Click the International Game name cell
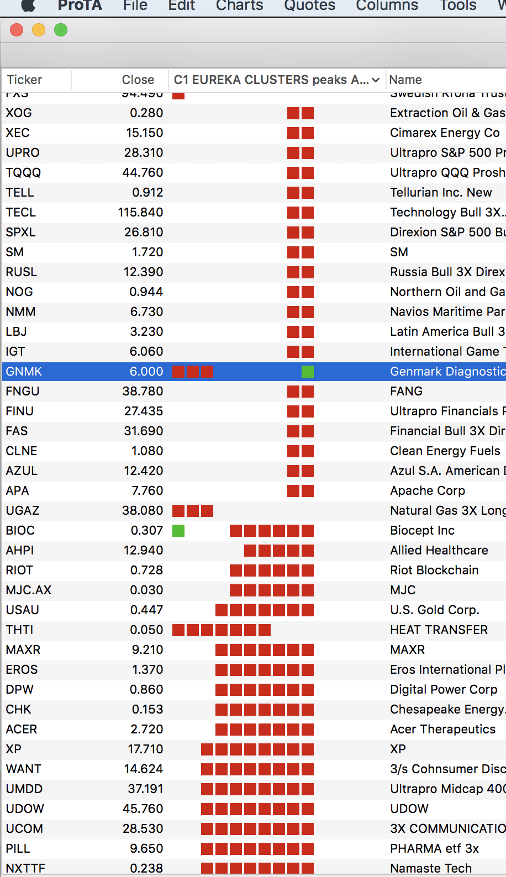Image resolution: width=506 pixels, height=877 pixels. tap(447, 351)
